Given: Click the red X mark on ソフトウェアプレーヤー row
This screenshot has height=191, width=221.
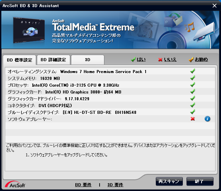Looking at the screenshot, I should (x=193, y=119).
